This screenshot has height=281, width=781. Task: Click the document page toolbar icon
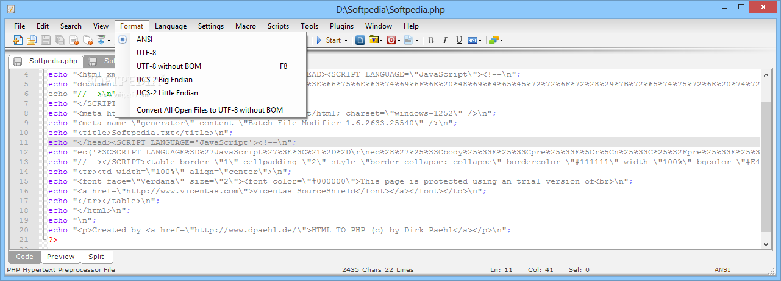coord(409,41)
